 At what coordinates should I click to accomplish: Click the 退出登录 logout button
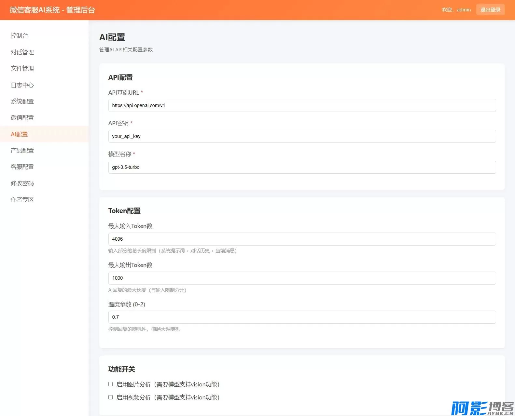tap(490, 10)
